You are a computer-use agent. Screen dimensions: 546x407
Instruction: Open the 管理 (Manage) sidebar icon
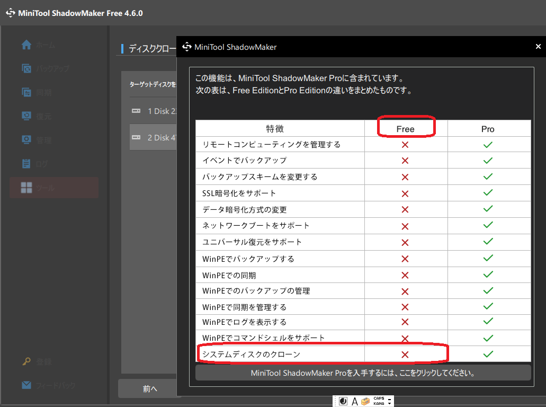coord(26,140)
